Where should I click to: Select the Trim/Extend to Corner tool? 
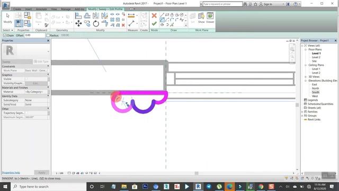[x=104, y=23]
